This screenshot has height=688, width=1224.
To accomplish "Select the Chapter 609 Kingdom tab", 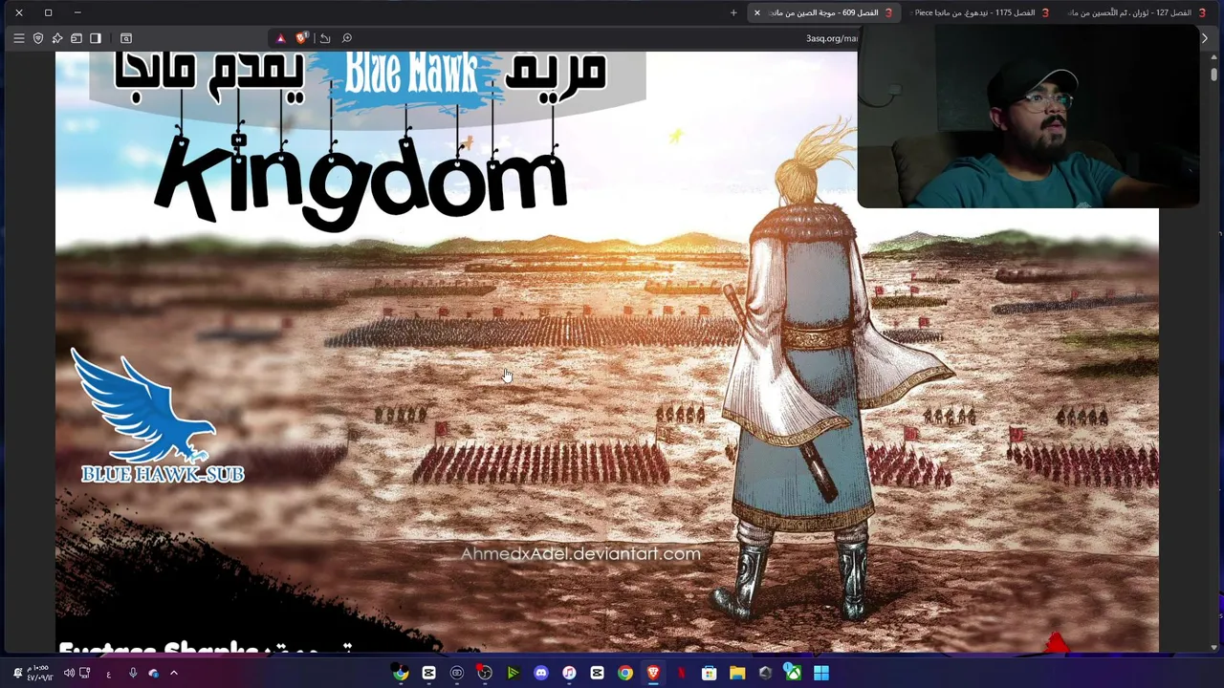I will point(824,12).
